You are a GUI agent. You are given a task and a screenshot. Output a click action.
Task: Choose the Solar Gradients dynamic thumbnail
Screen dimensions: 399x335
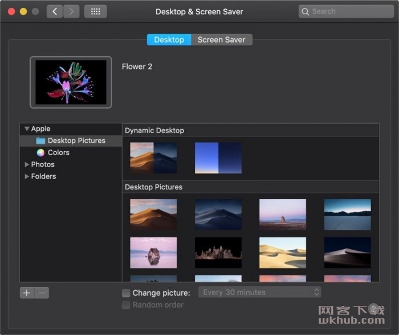click(218, 158)
